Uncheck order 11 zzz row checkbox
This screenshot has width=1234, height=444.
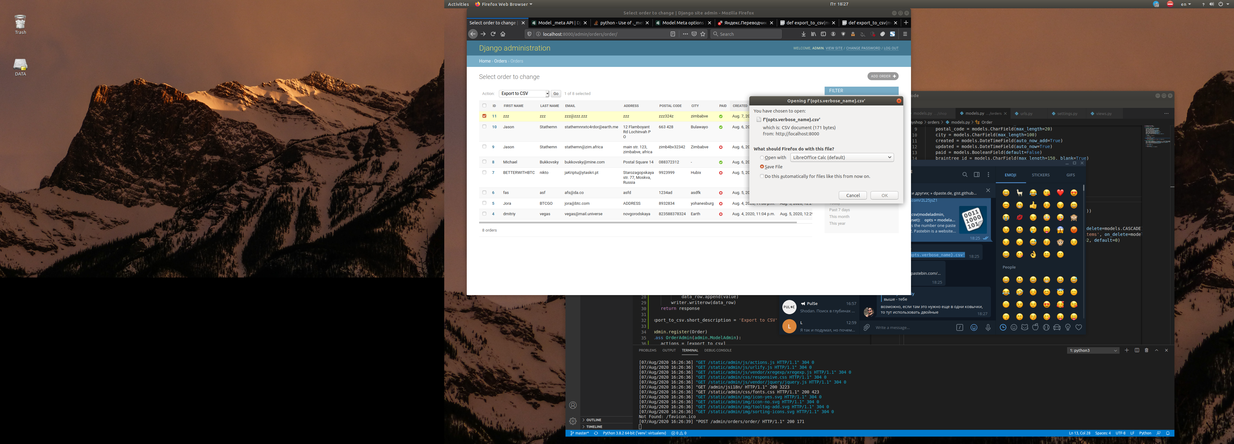coord(484,116)
